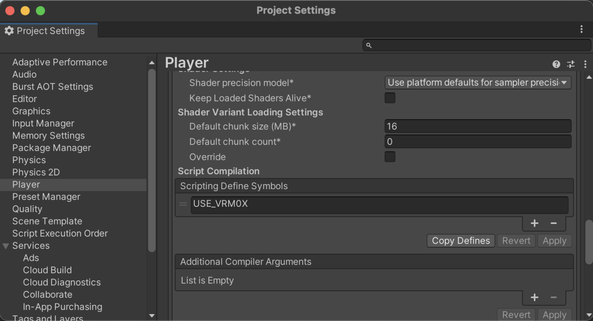Click the minus icon under Additional Compiler Arguments
Viewport: 593px width, 321px height.
[554, 297]
